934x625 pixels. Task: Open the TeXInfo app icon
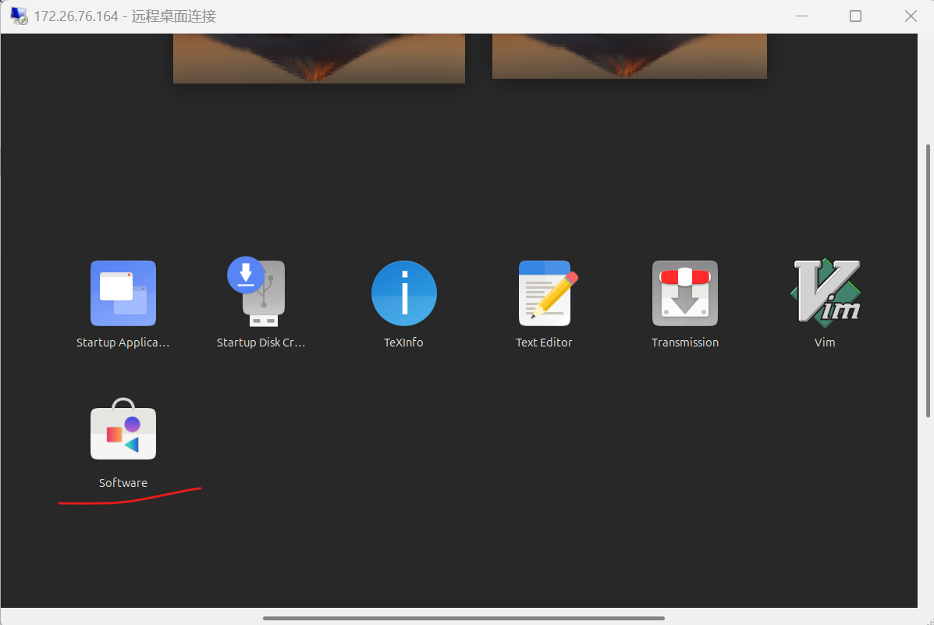pos(404,293)
